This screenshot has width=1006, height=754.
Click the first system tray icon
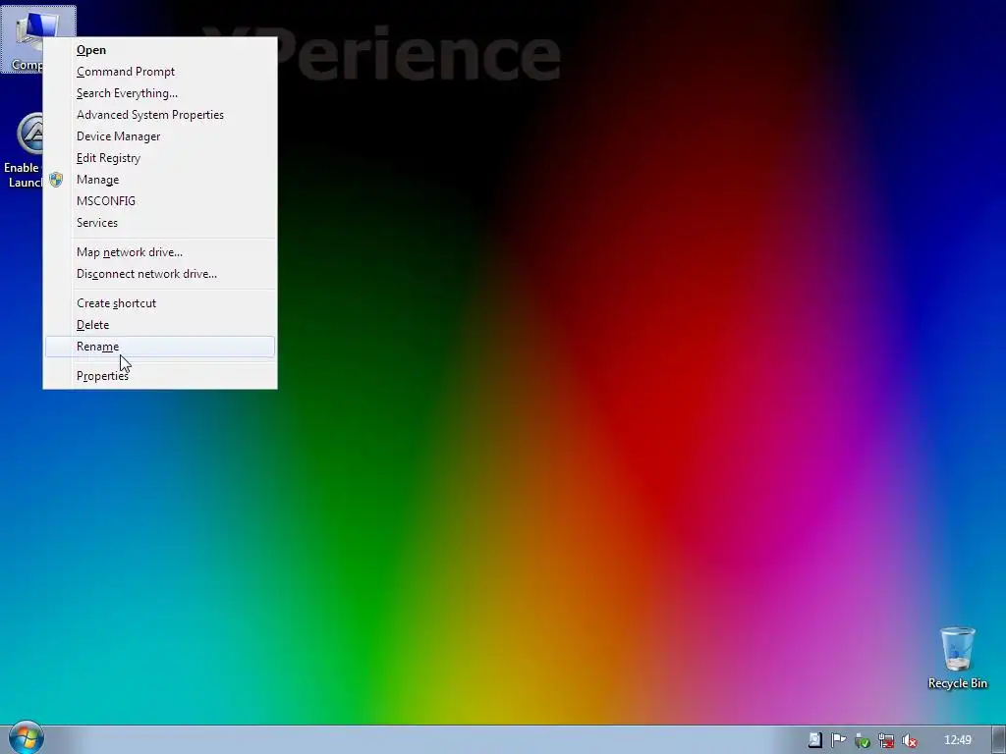pyautogui.click(x=814, y=740)
